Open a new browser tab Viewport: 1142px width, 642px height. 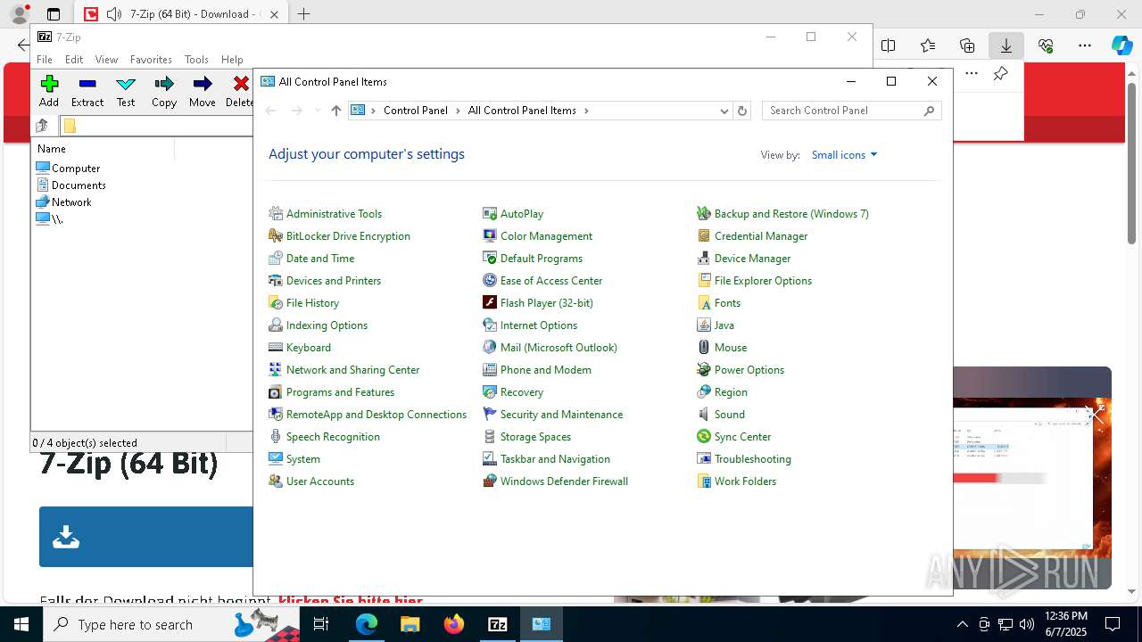pos(303,14)
